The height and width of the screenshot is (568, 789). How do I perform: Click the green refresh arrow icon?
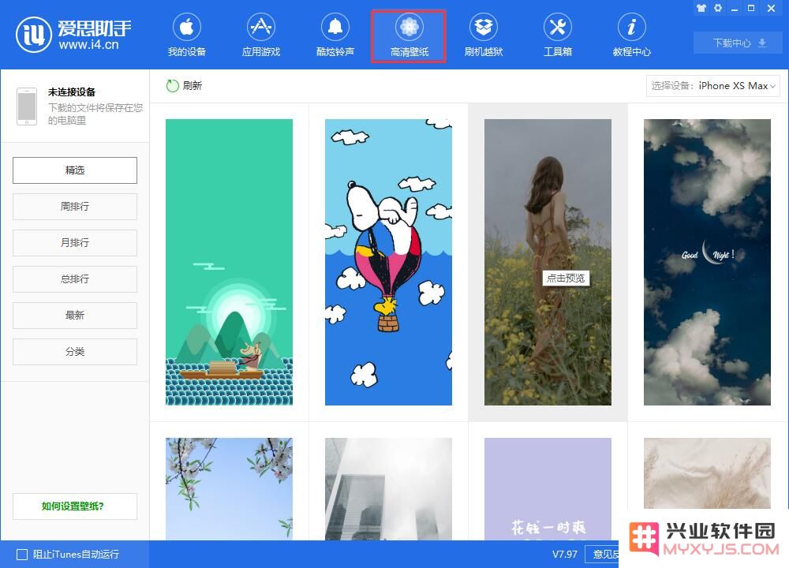pos(173,85)
